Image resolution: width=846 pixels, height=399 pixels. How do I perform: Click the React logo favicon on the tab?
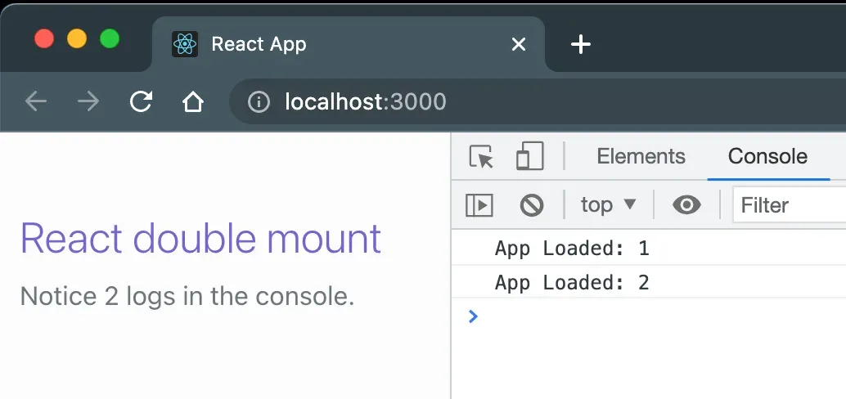tap(185, 44)
